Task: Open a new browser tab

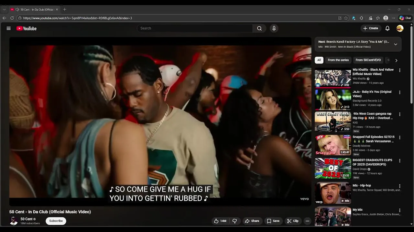Action: (x=65, y=9)
